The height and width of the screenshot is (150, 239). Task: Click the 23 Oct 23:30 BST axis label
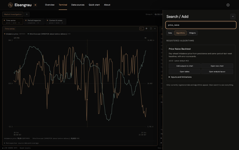pos(143,134)
